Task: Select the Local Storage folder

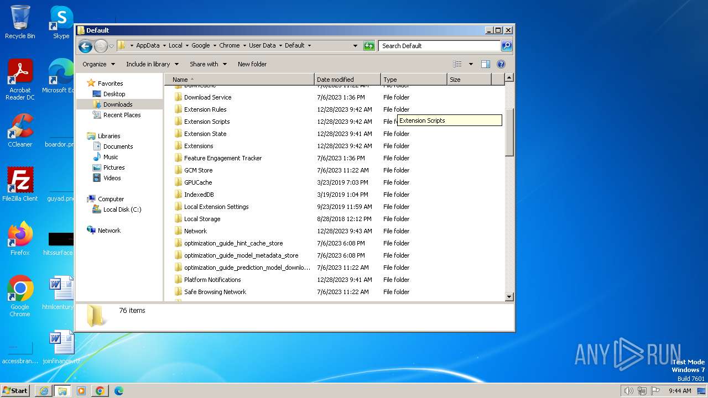Action: [202, 219]
